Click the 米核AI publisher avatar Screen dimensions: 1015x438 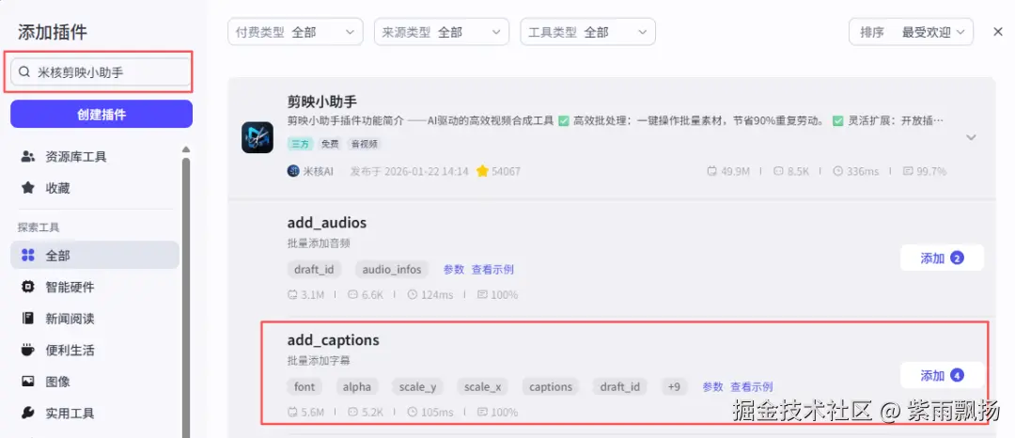pyautogui.click(x=293, y=171)
